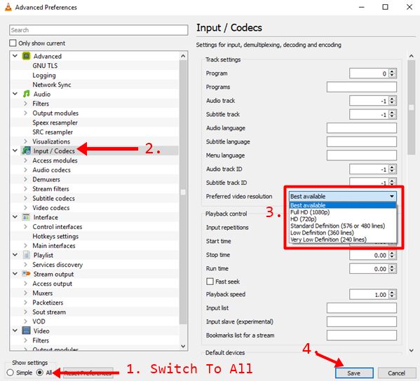Screen dimensions: 420x381
Task: Expand the Output modules node
Action: point(25,113)
